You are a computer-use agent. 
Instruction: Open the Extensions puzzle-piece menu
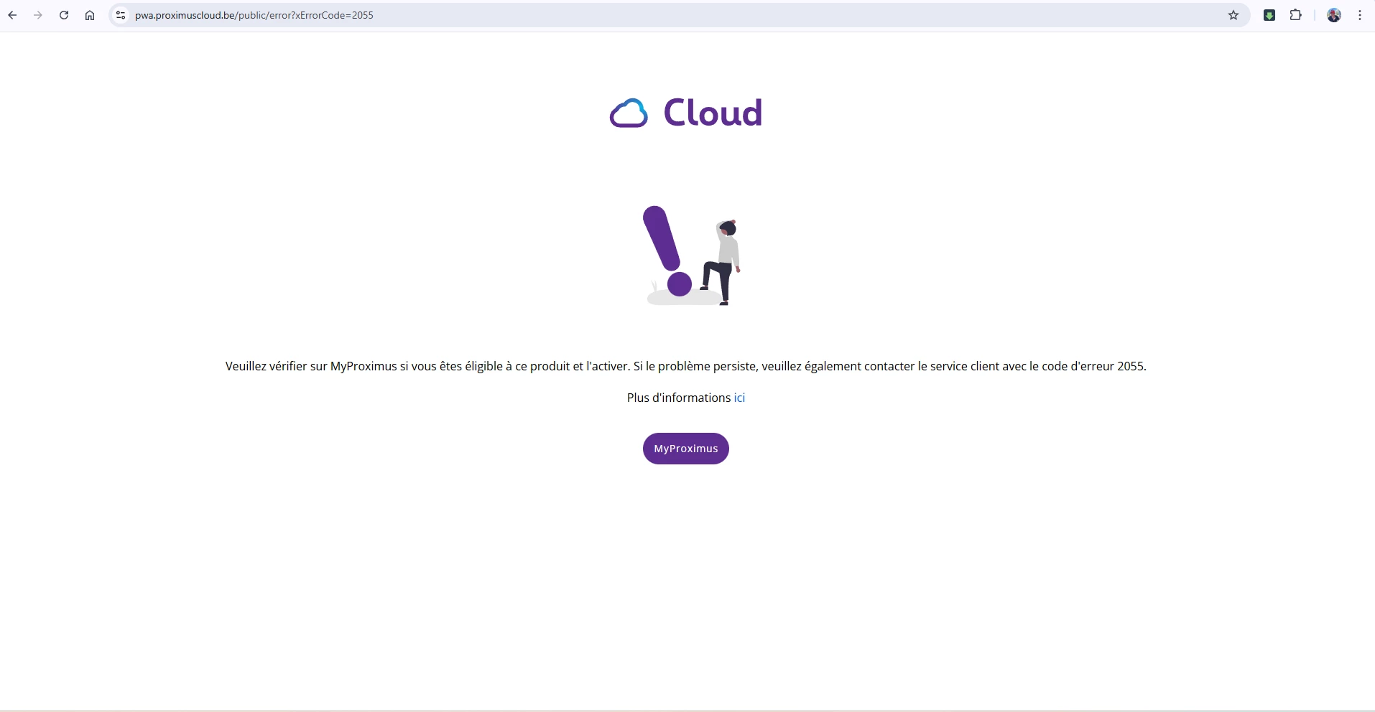[x=1296, y=15]
